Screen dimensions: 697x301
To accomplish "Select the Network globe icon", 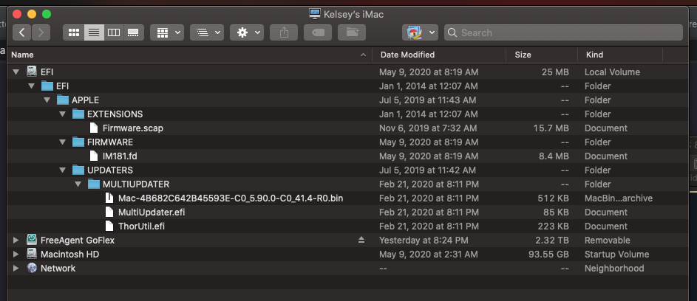I will [x=32, y=269].
